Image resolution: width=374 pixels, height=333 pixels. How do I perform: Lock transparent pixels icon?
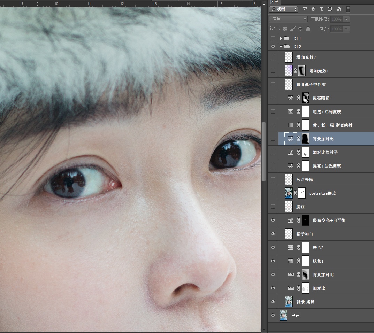click(x=285, y=29)
